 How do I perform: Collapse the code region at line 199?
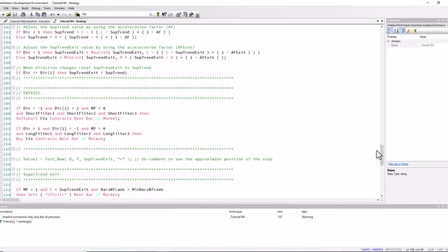tap(13, 67)
